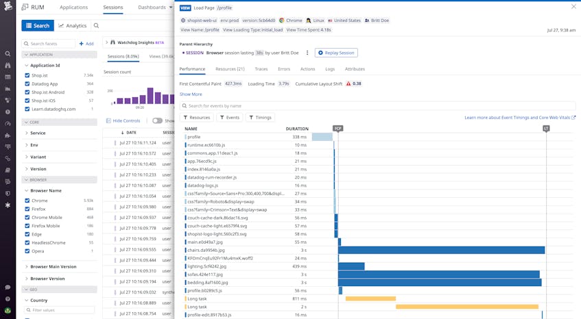This screenshot has width=581, height=319.
Task: Uncheck the Datadog App checkbox
Action: coord(27,84)
